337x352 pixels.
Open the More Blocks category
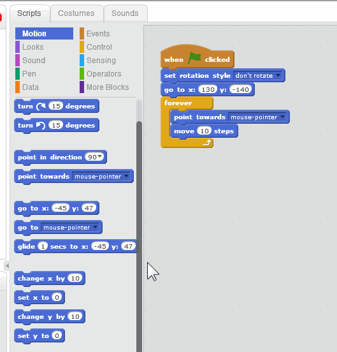(x=108, y=87)
